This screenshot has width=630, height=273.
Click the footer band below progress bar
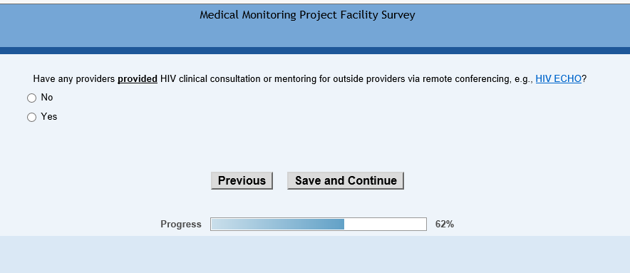315,254
